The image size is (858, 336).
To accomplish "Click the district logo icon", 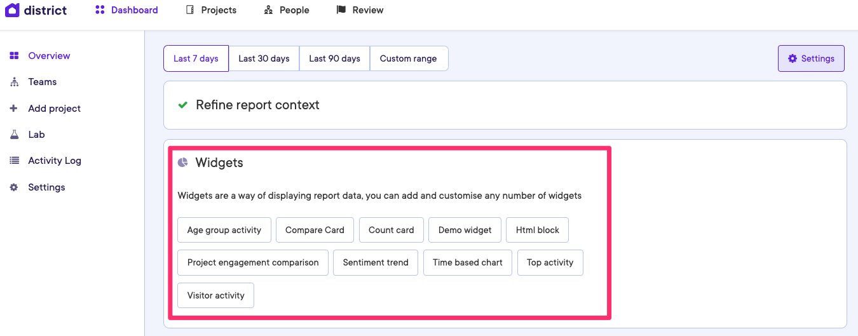I will point(12,10).
